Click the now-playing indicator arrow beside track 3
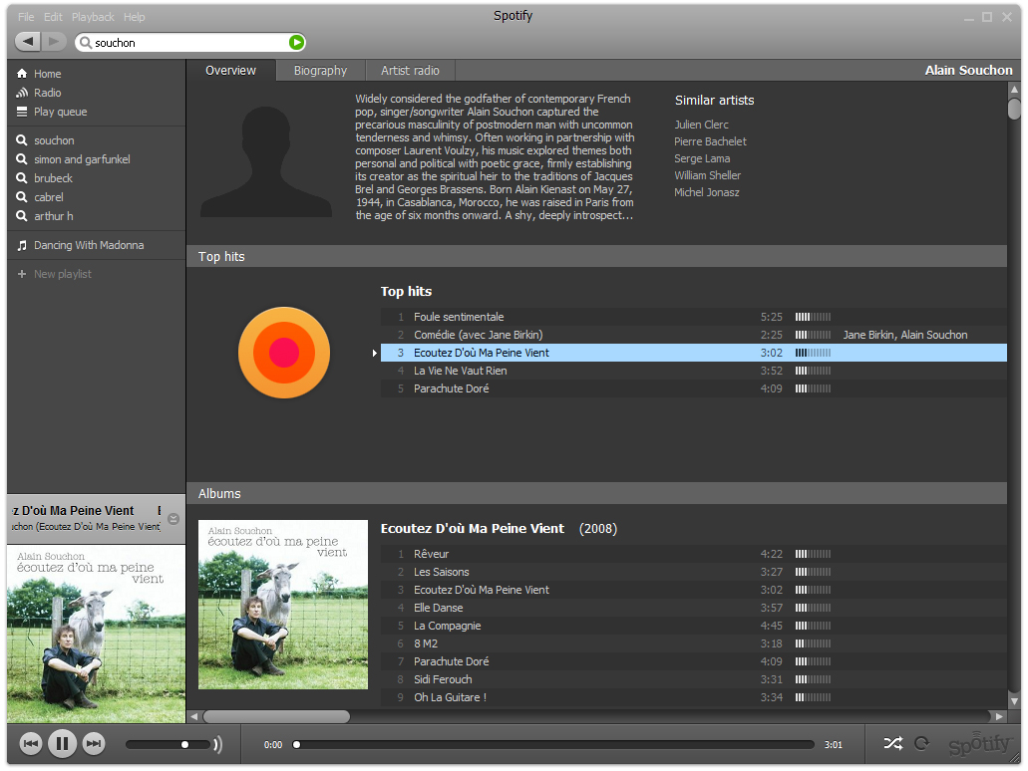 [x=374, y=353]
